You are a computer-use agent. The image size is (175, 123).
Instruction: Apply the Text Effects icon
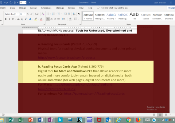click(30, 19)
